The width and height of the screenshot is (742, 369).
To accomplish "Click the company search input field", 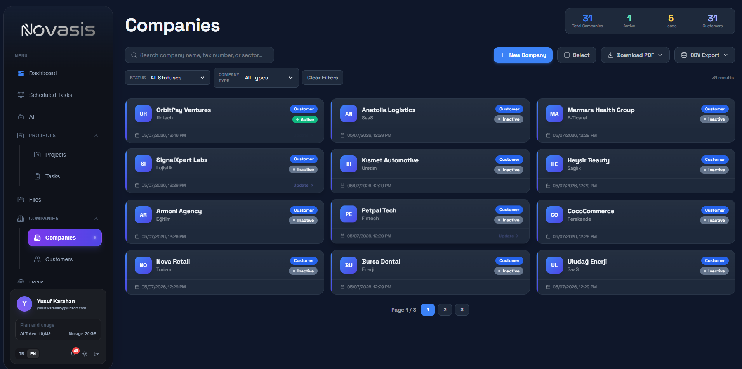I will pos(200,55).
